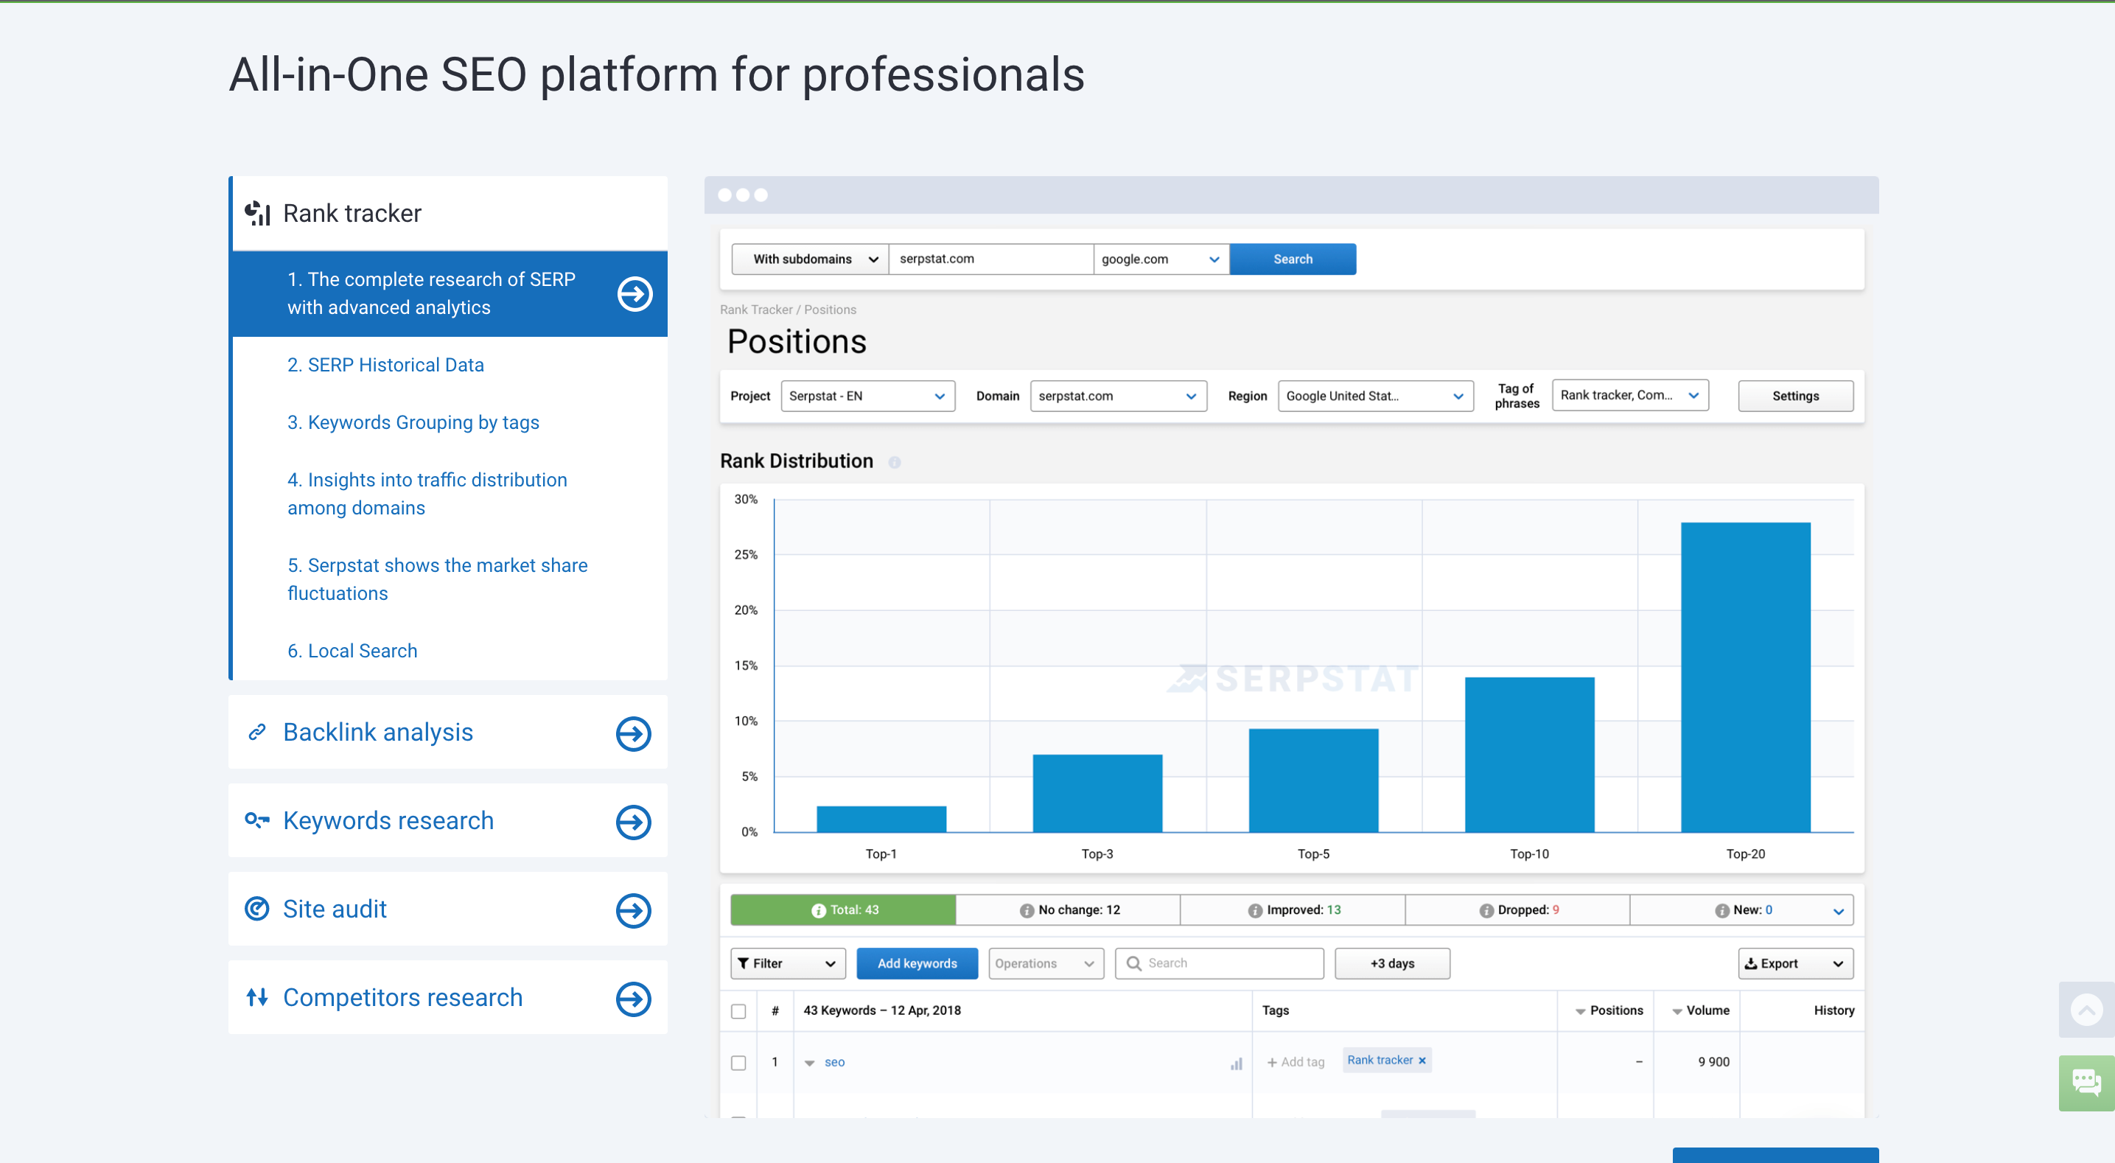Click the Export download icon
2115x1163 pixels.
tap(1750, 963)
